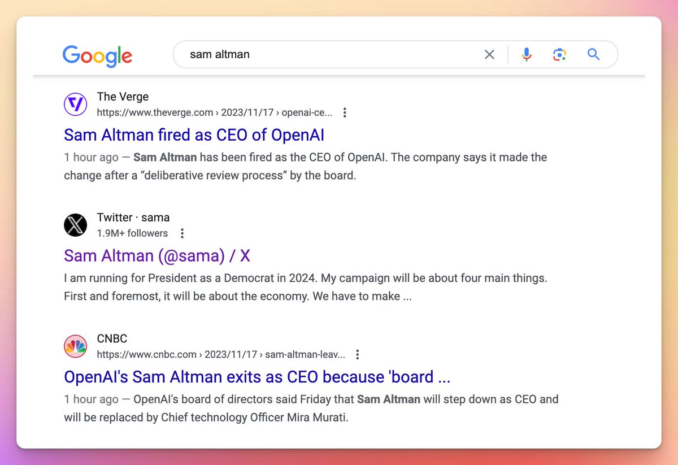Click the theverge.com URL breadcrumb
Image resolution: width=678 pixels, height=465 pixels.
point(215,112)
